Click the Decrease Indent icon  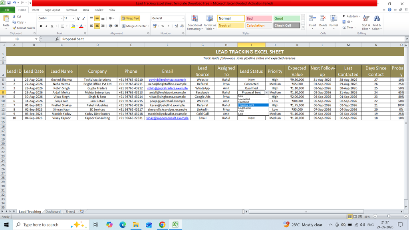pyautogui.click(x=111, y=26)
